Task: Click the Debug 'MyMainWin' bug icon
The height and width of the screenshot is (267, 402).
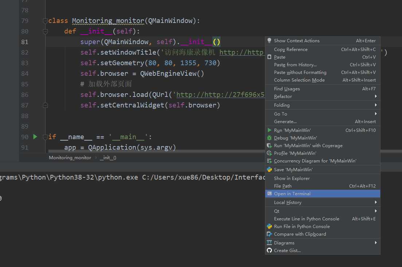Action: 269,138
